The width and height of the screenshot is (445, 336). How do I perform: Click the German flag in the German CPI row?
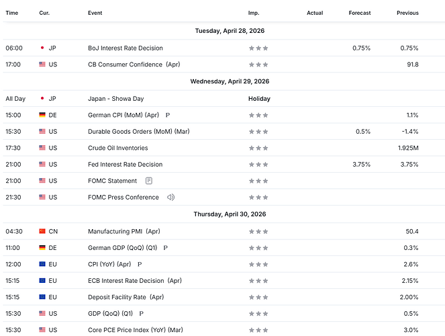pos(42,115)
